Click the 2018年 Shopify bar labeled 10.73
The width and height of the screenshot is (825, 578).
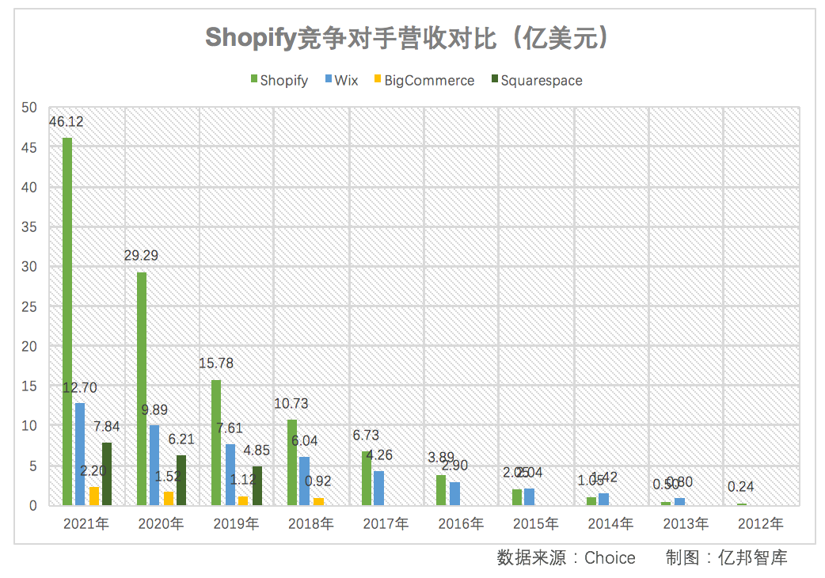[292, 463]
